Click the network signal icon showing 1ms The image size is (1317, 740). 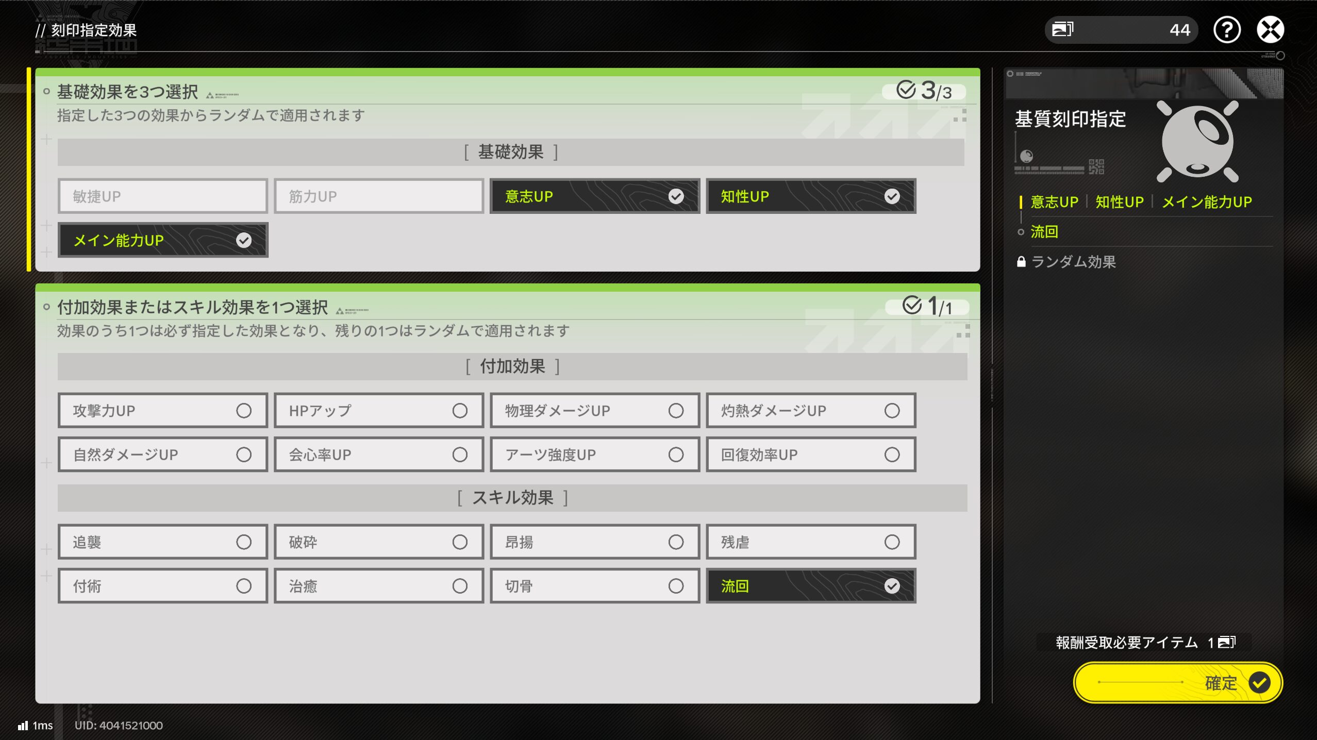click(x=23, y=726)
